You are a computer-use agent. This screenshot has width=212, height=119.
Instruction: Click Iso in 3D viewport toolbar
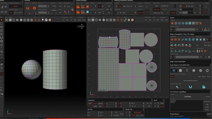pos(63,20)
